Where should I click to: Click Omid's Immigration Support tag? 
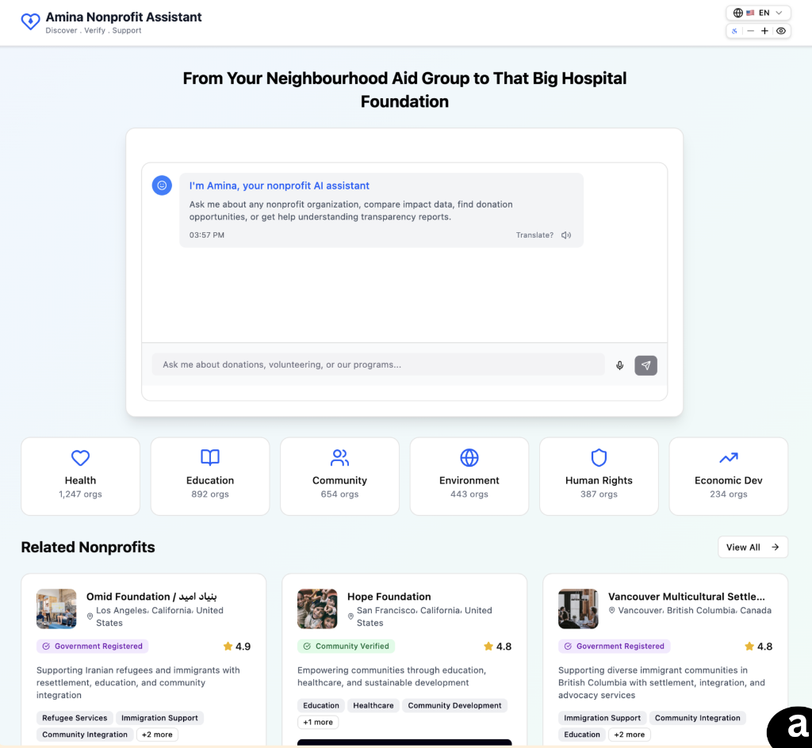point(159,718)
